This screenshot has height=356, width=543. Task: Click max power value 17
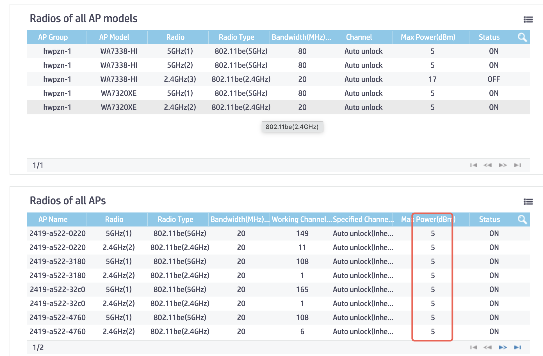tap(433, 79)
